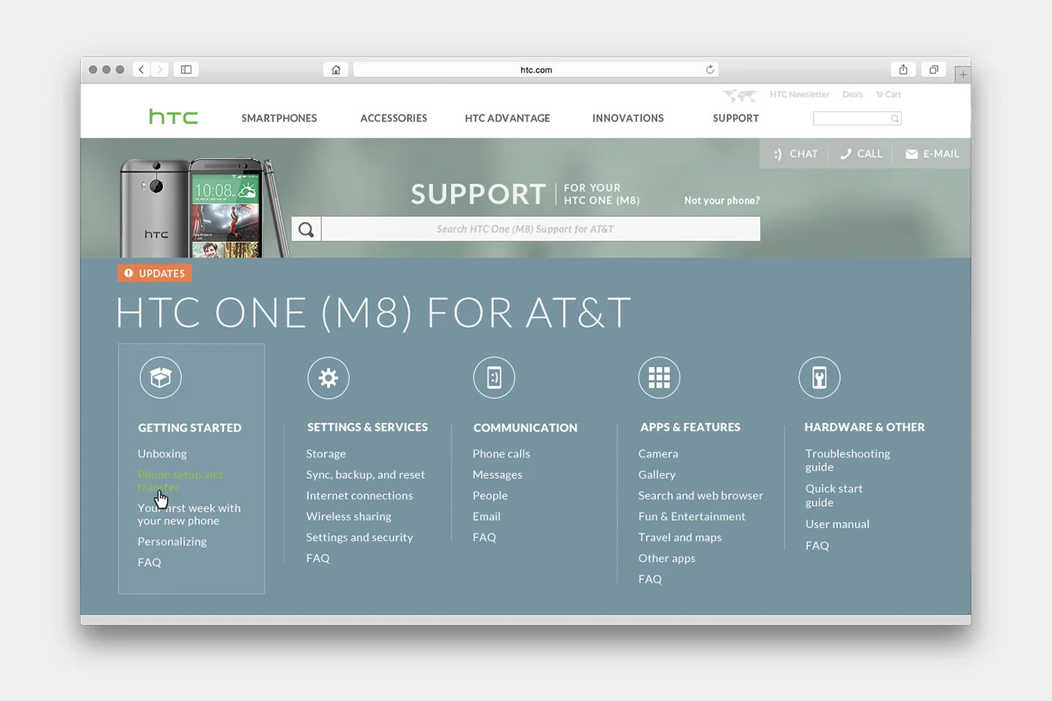This screenshot has height=701, width=1052.
Task: Open Search and web browser topic
Action: [700, 496]
